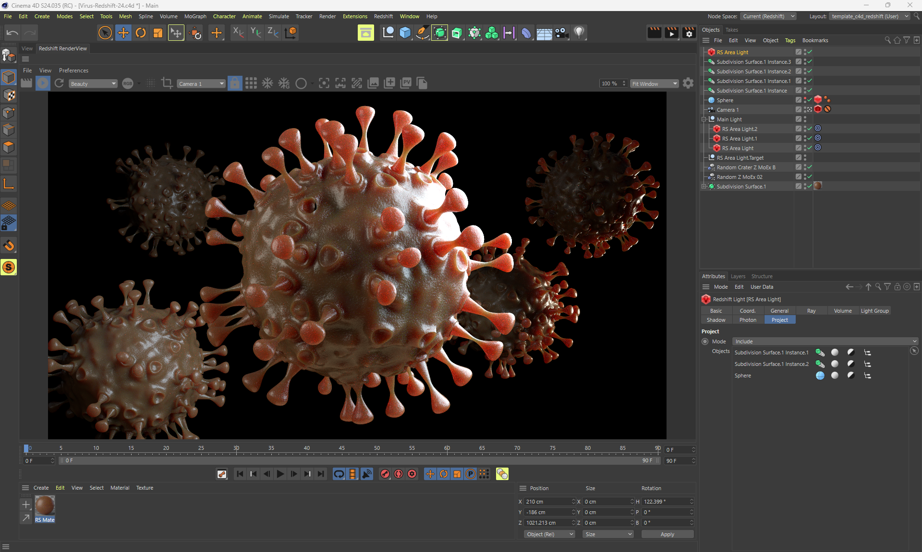Select the Mode radio button in Project
Screen dimensions: 922x552
tap(705, 341)
